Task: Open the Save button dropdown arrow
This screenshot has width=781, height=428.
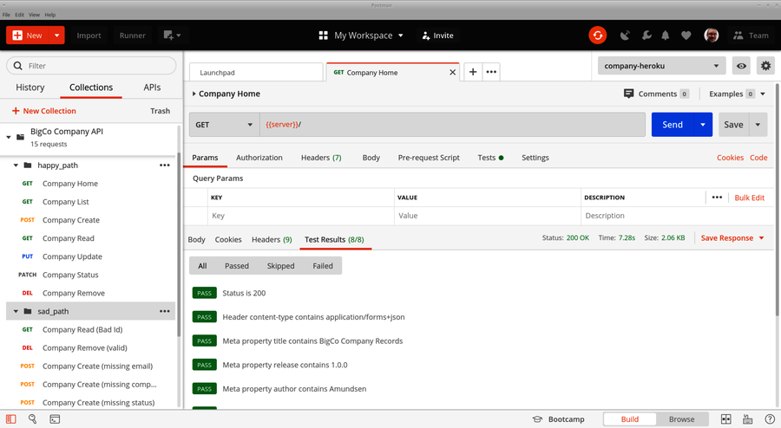Action: coord(758,124)
